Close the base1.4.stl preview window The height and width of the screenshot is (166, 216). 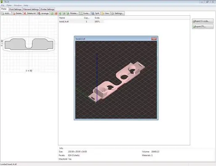(154, 39)
